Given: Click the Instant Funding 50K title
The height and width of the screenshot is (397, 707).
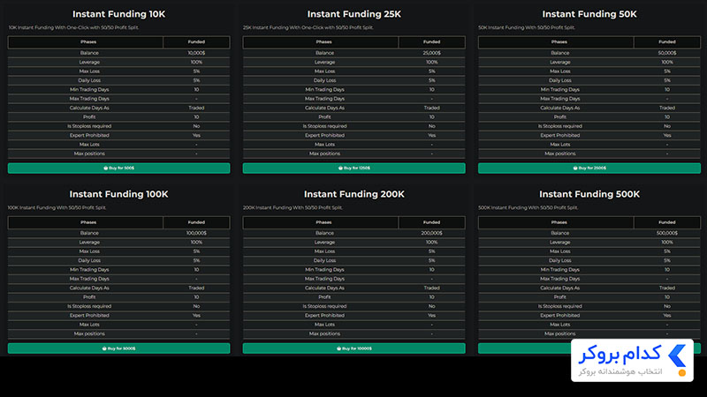Looking at the screenshot, I should pyautogui.click(x=589, y=14).
